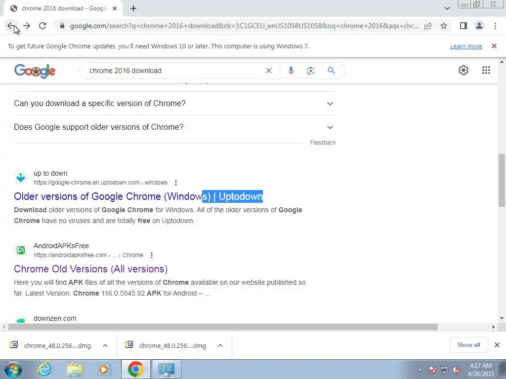This screenshot has height=379, width=506.
Task: Expand options for the second dmg download
Action: [x=220, y=345]
